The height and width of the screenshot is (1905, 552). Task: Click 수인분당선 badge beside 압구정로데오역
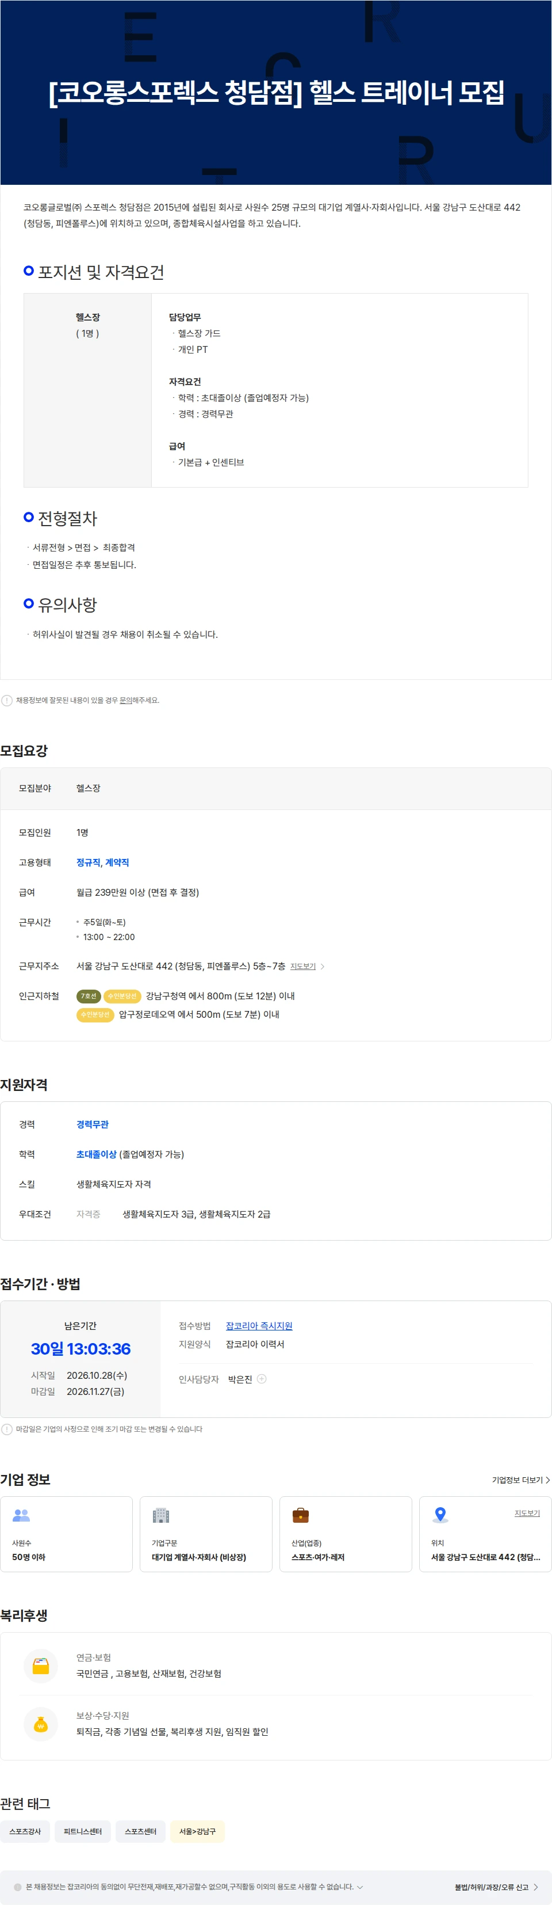tap(95, 1014)
